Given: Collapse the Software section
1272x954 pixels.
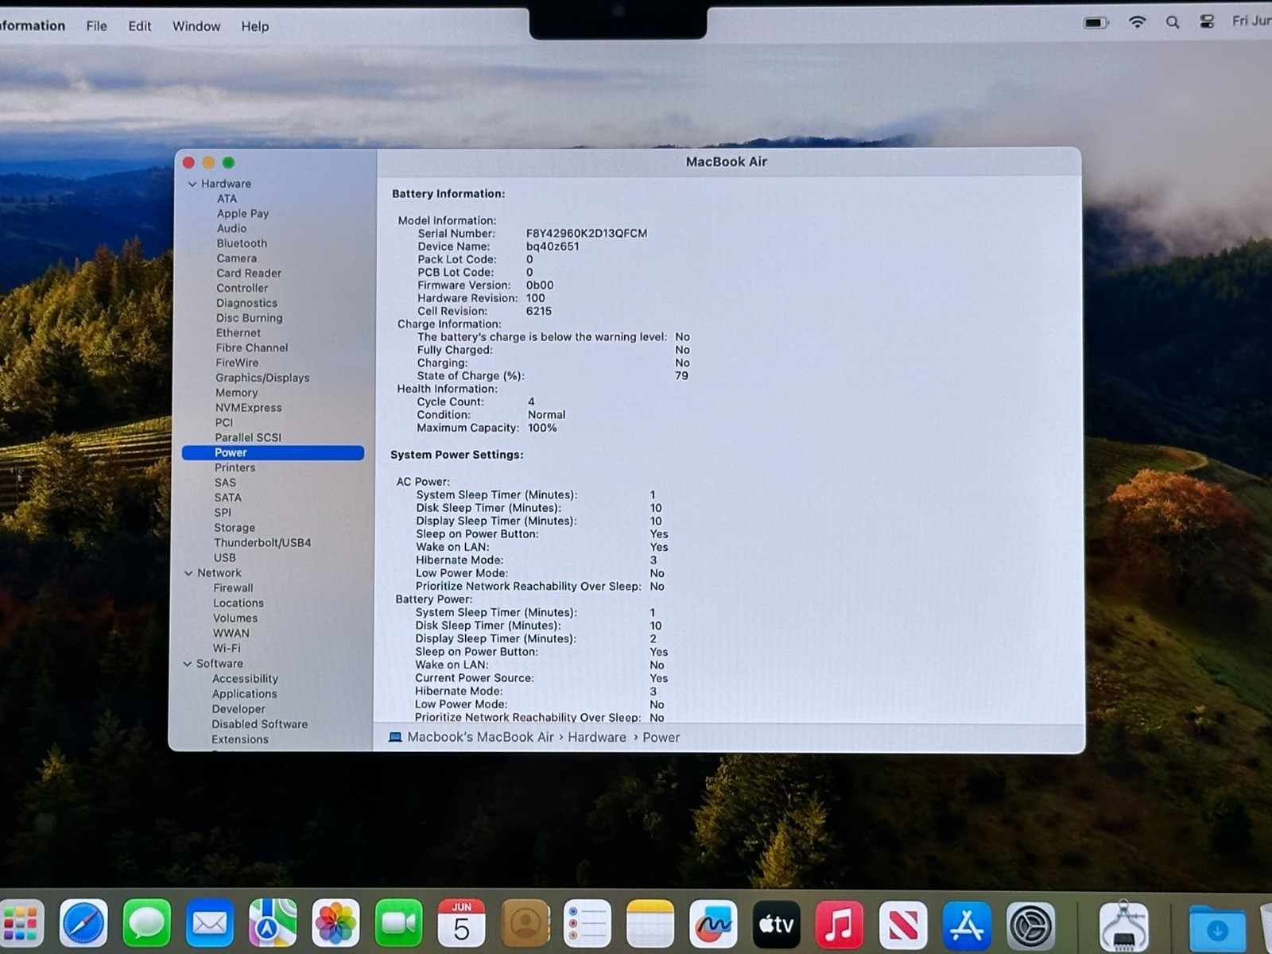Looking at the screenshot, I should (x=188, y=663).
